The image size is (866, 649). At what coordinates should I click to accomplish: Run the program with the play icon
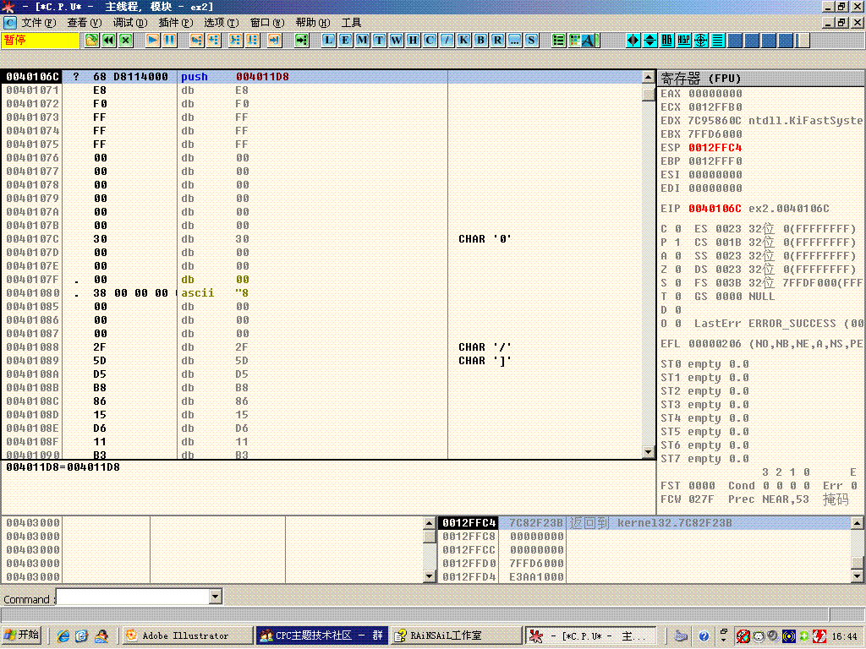152,41
